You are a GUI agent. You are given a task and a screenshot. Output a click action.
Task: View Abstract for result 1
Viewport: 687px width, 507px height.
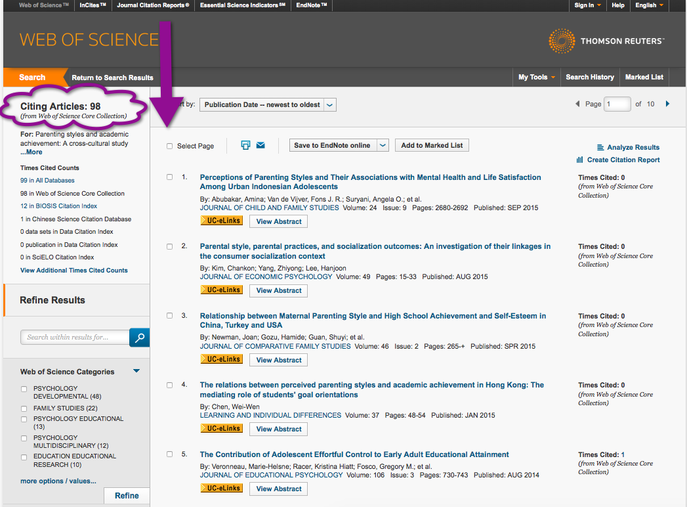[x=279, y=221]
